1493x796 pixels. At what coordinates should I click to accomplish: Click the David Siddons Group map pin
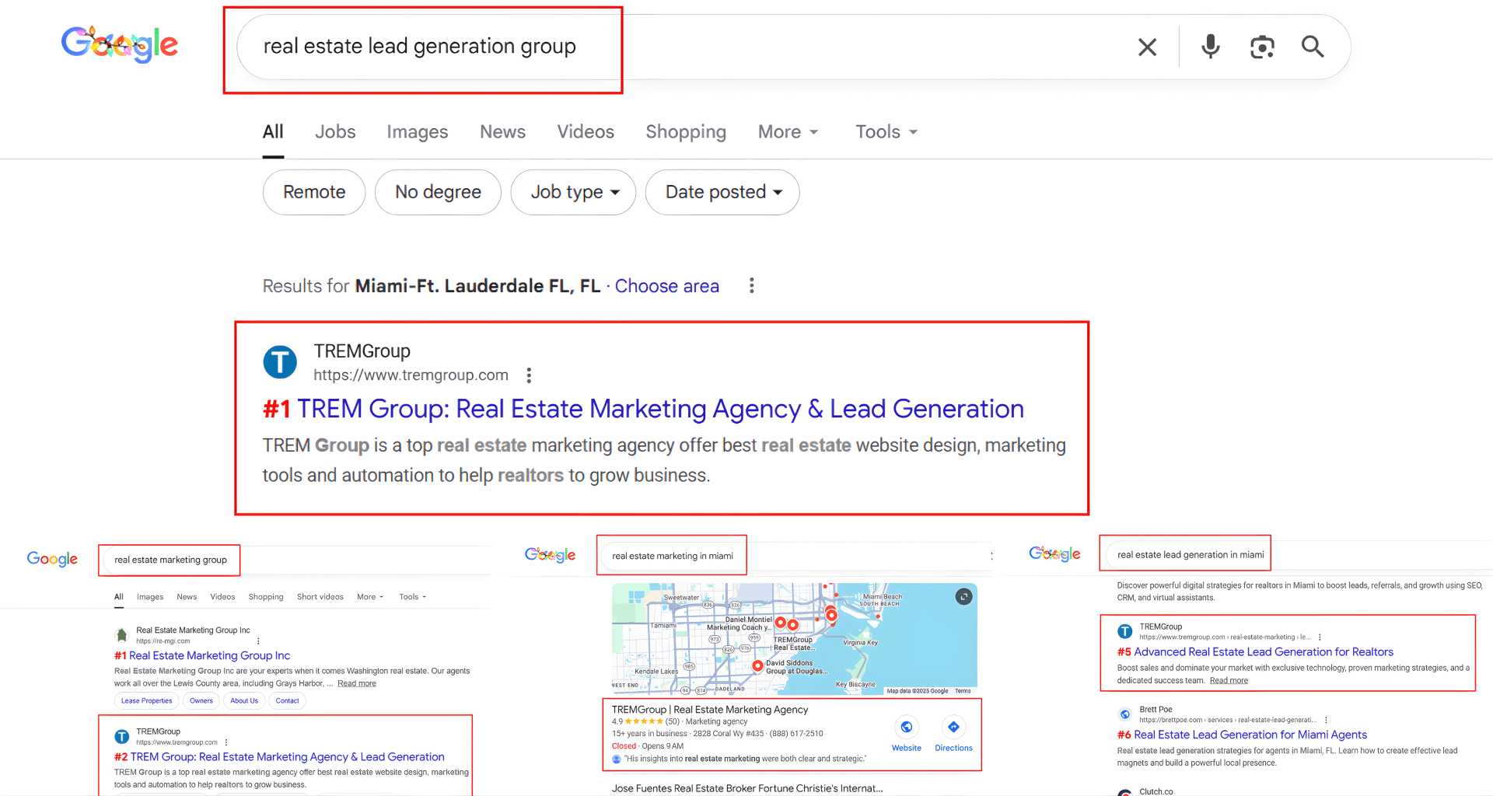[x=757, y=665]
